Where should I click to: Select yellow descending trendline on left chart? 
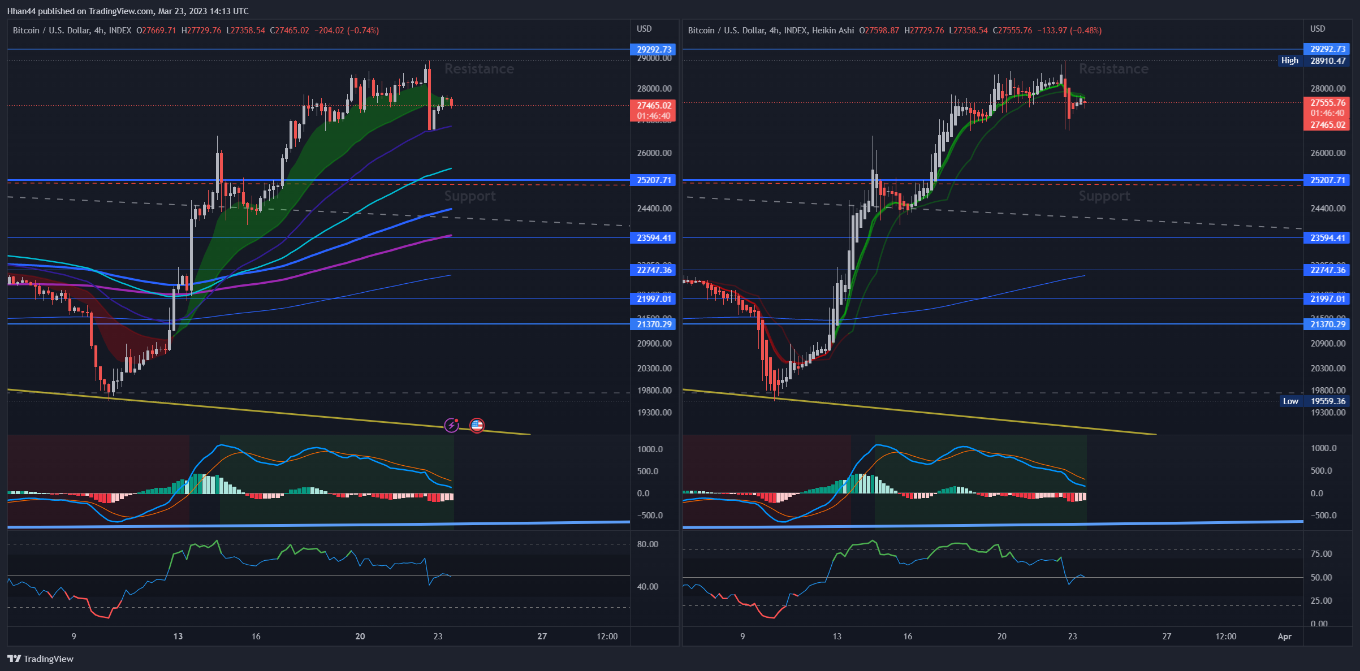(x=269, y=412)
